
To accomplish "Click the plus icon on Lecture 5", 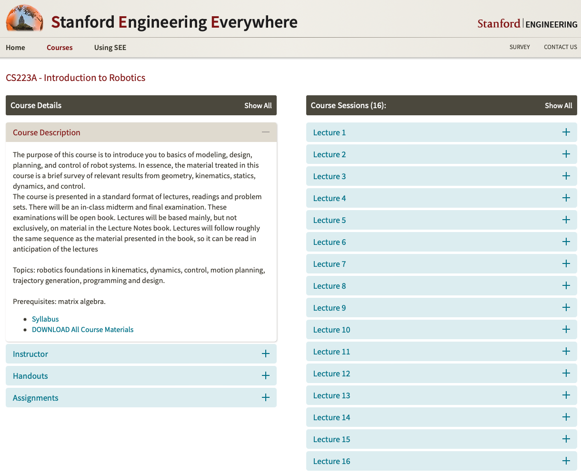I will [x=566, y=220].
